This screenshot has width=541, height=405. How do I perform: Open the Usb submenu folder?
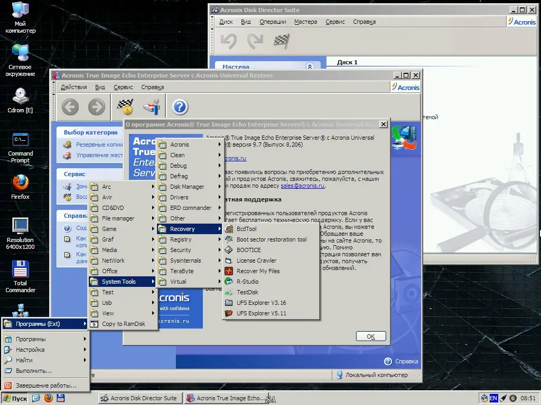point(123,303)
